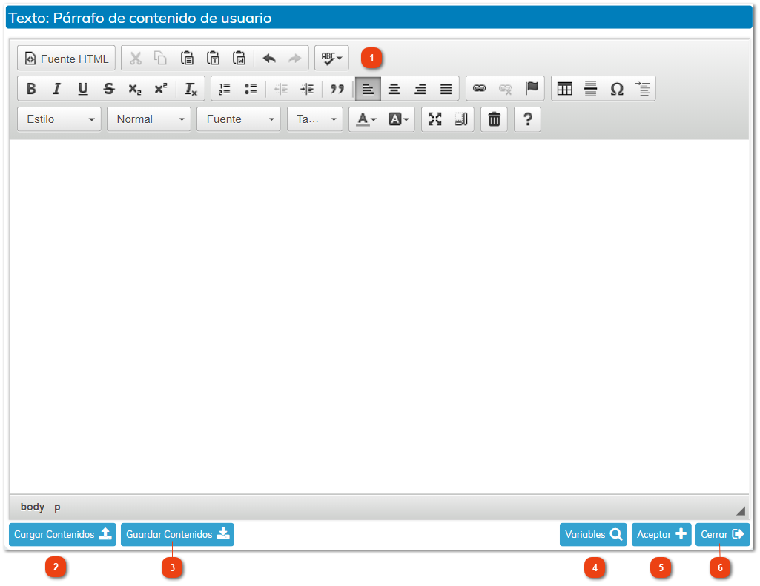Toggle bold formatting
The image size is (760, 586).
[31, 89]
